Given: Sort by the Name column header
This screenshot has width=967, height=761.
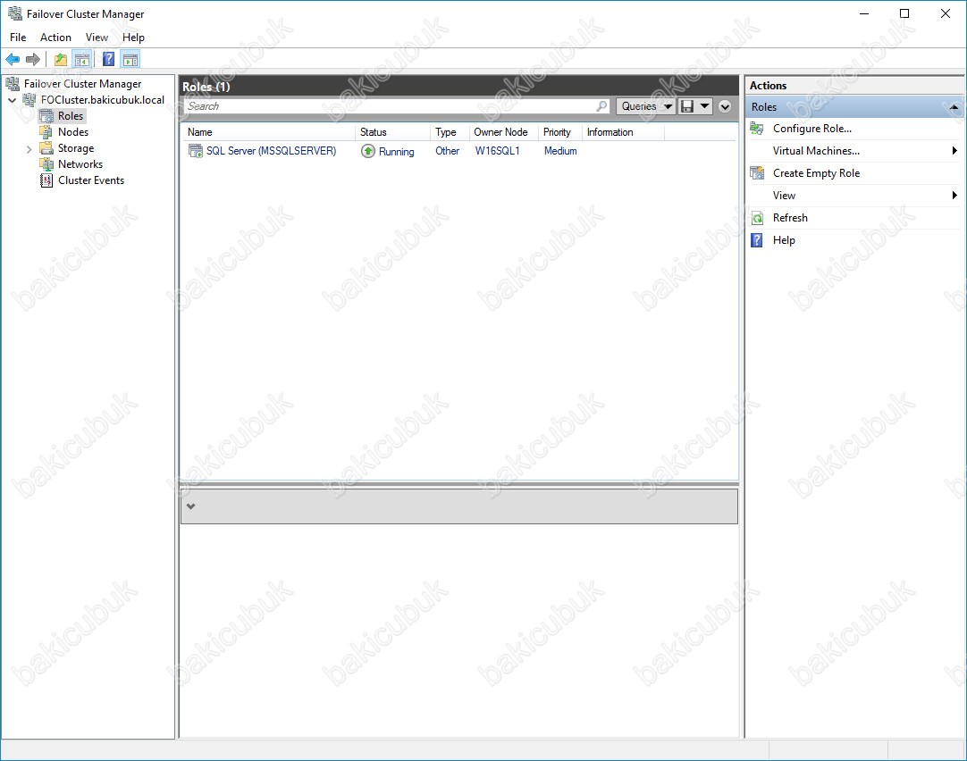Looking at the screenshot, I should 268,132.
